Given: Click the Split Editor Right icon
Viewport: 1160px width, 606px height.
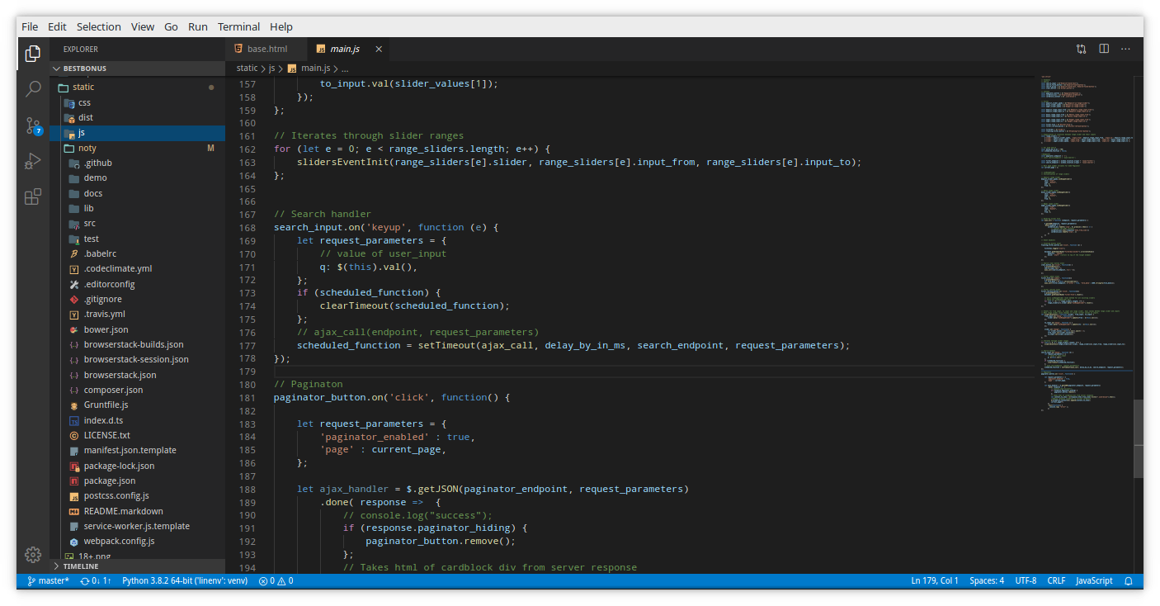Looking at the screenshot, I should (x=1104, y=49).
